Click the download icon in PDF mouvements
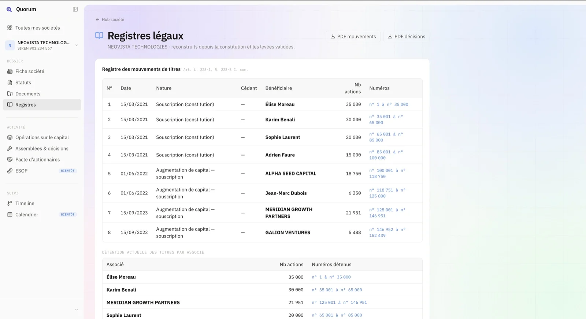The height and width of the screenshot is (319, 586). [333, 37]
